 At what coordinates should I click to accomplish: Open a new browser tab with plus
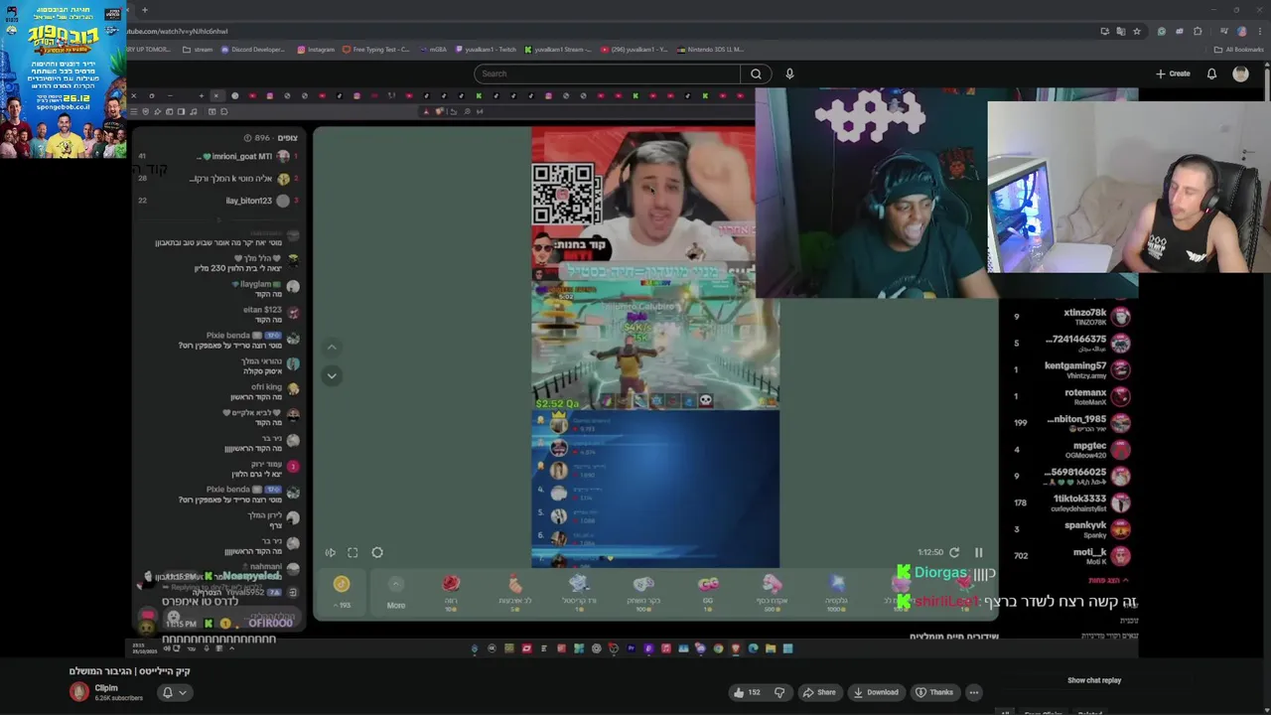[x=144, y=10]
